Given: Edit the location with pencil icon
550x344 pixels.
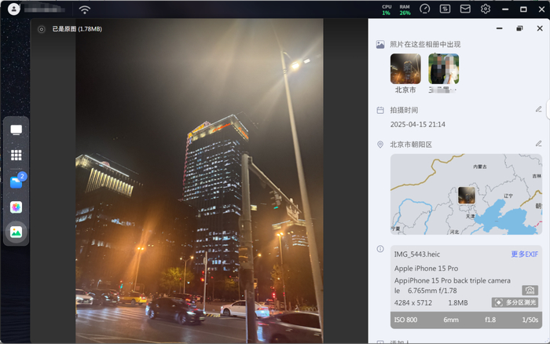Looking at the screenshot, I should pyautogui.click(x=538, y=144).
